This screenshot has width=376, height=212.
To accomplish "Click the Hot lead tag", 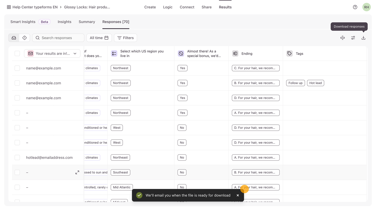I will (315, 83).
